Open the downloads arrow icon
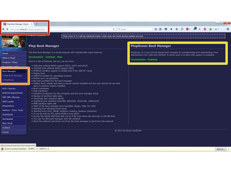 click(x=171, y=29)
